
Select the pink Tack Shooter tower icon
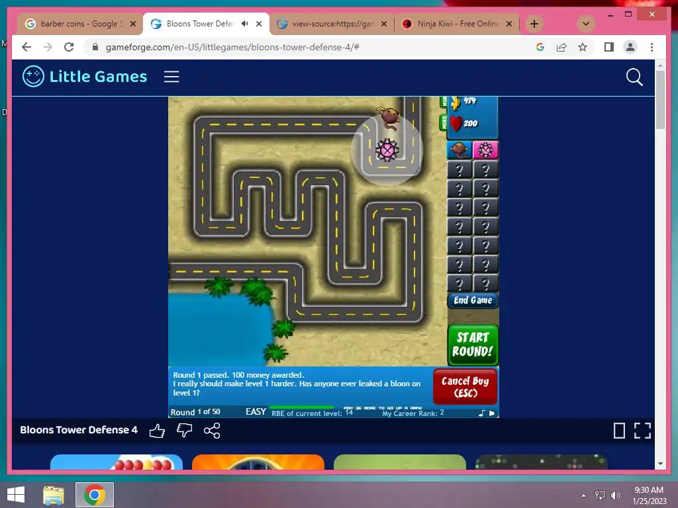(x=485, y=150)
